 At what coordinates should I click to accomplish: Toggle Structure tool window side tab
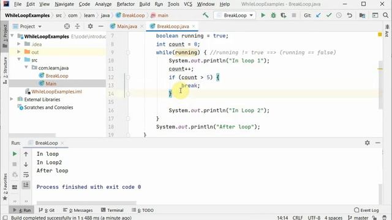tap(5, 70)
